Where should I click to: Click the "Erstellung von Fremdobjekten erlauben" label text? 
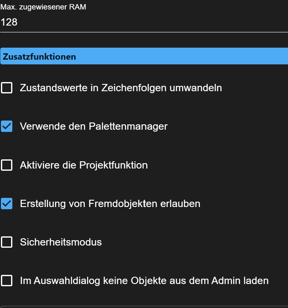coord(110,204)
